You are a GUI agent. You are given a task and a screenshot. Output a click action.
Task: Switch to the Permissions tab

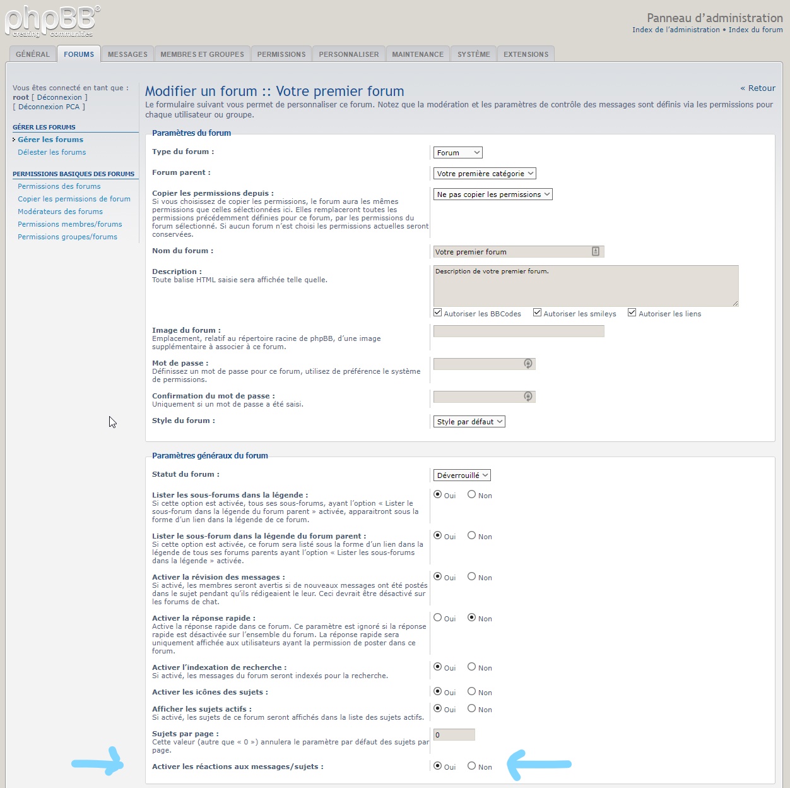pyautogui.click(x=281, y=54)
